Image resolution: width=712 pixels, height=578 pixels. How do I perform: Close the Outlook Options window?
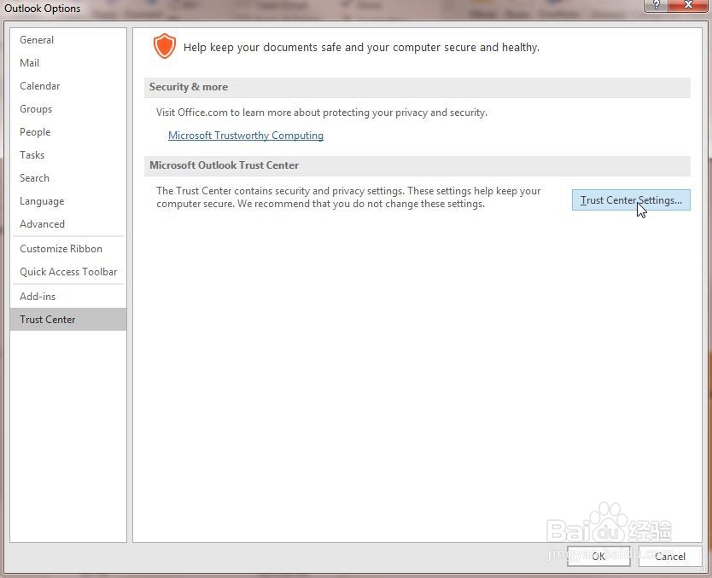coord(688,5)
